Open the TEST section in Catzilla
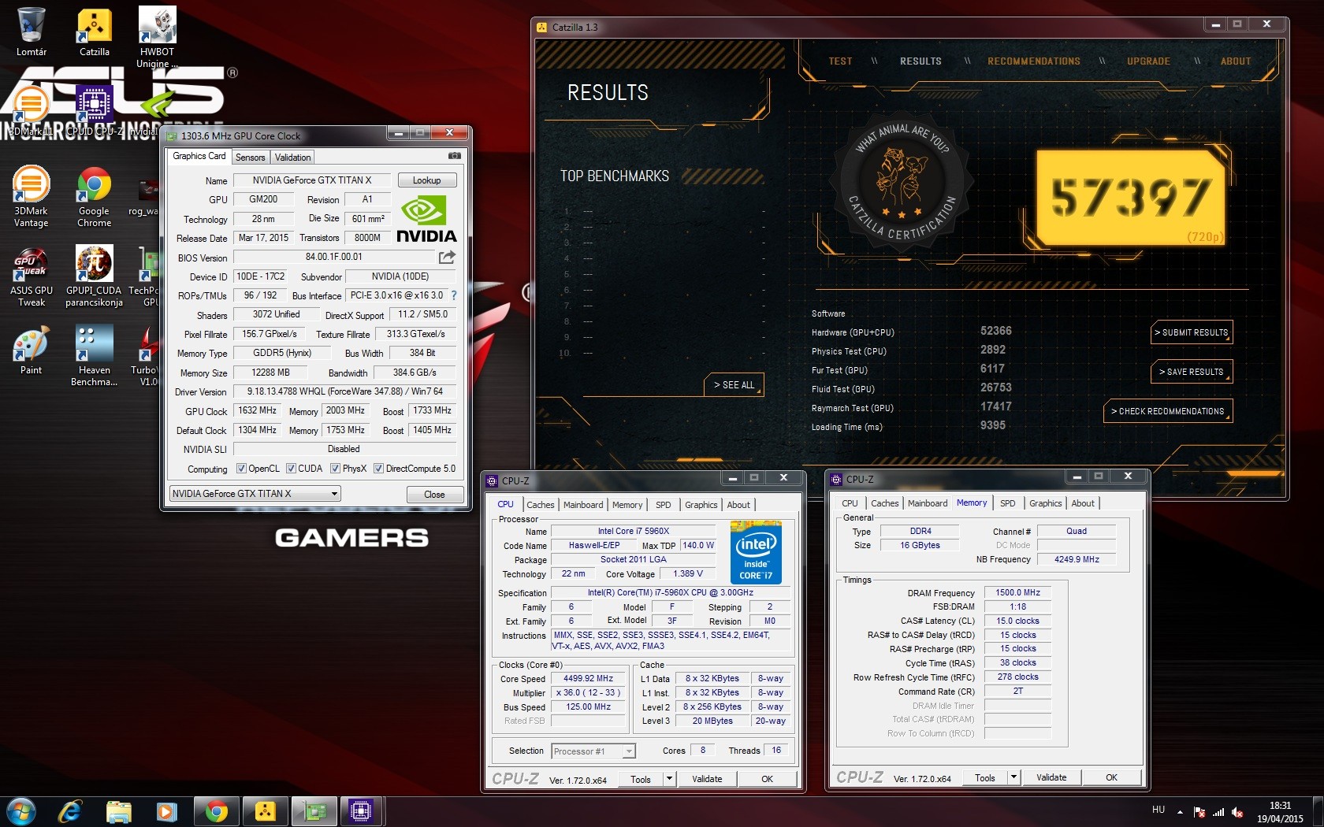Image resolution: width=1324 pixels, height=827 pixels. tap(840, 61)
